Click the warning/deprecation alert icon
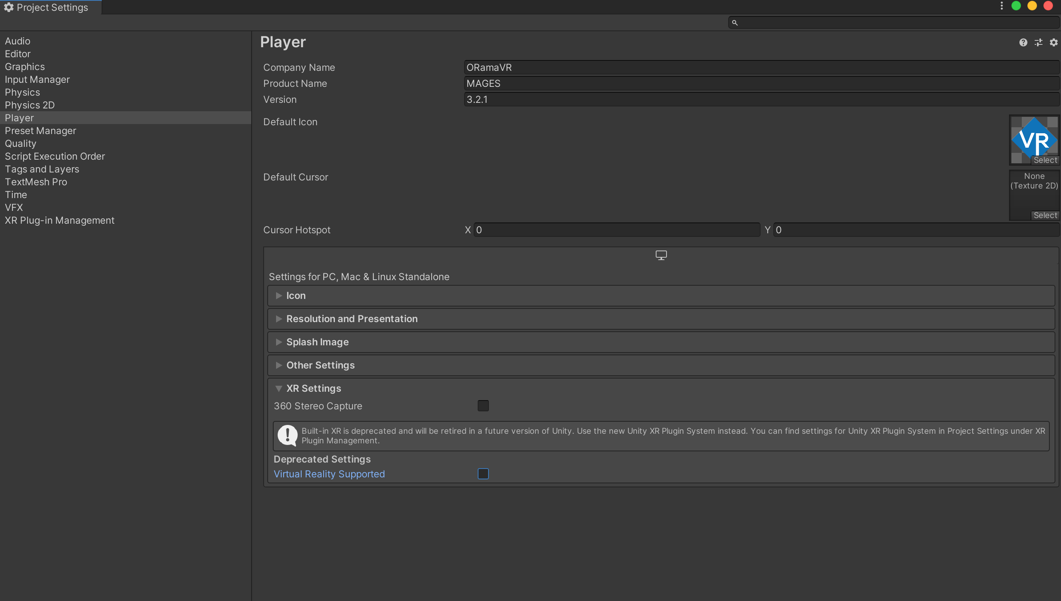This screenshot has height=601, width=1061. 287,434
